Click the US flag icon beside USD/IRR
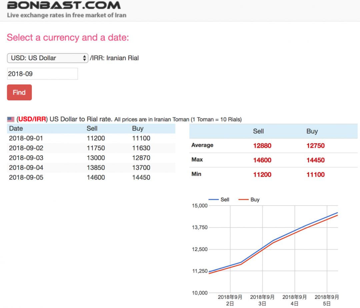Image resolution: width=360 pixels, height=308 pixels. tap(11, 119)
